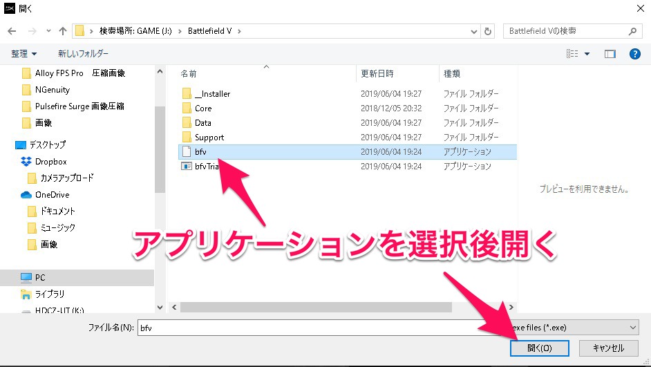
Task: Click Core's date 2018/12/05 20:32
Action: pos(391,109)
